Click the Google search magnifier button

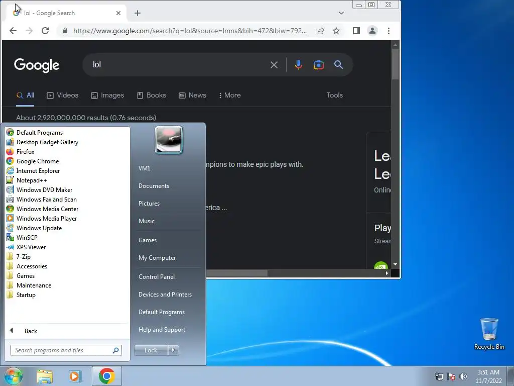[339, 65]
